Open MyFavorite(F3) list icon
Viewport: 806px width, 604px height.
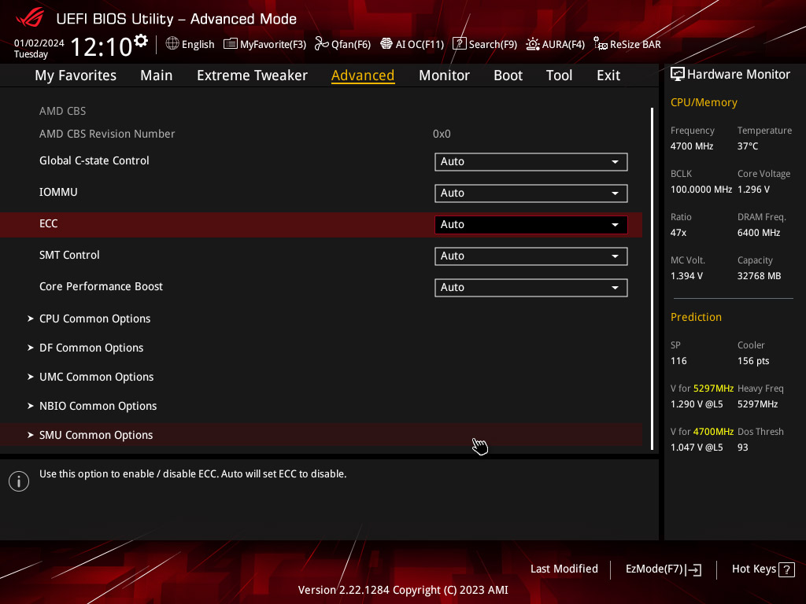231,44
